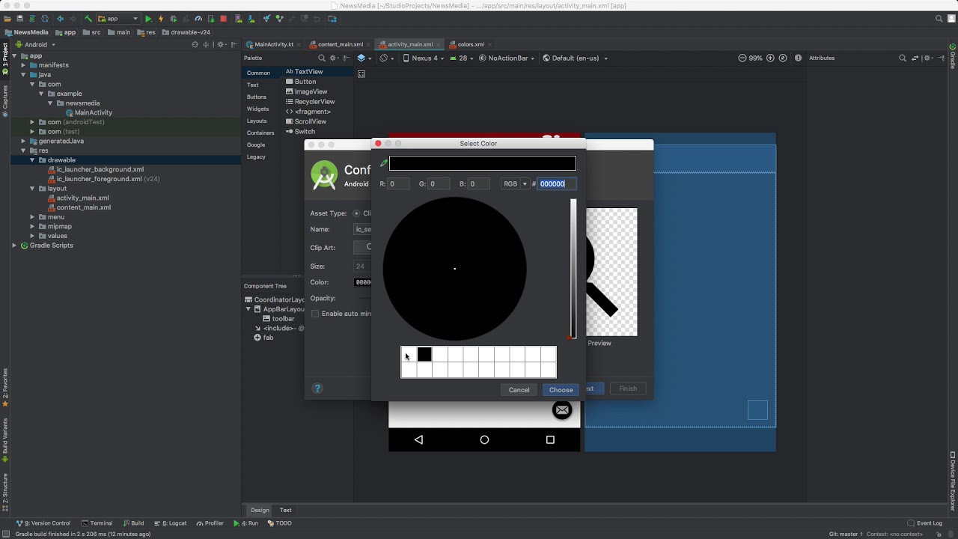Image resolution: width=958 pixels, height=539 pixels.
Task: Open the Logcat tool window tab
Action: [170, 523]
